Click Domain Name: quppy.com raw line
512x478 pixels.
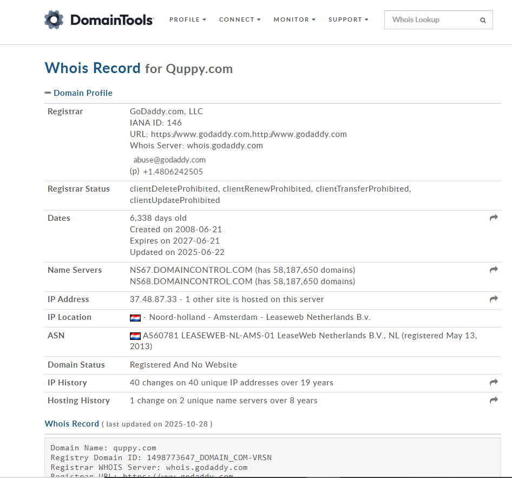[103, 448]
